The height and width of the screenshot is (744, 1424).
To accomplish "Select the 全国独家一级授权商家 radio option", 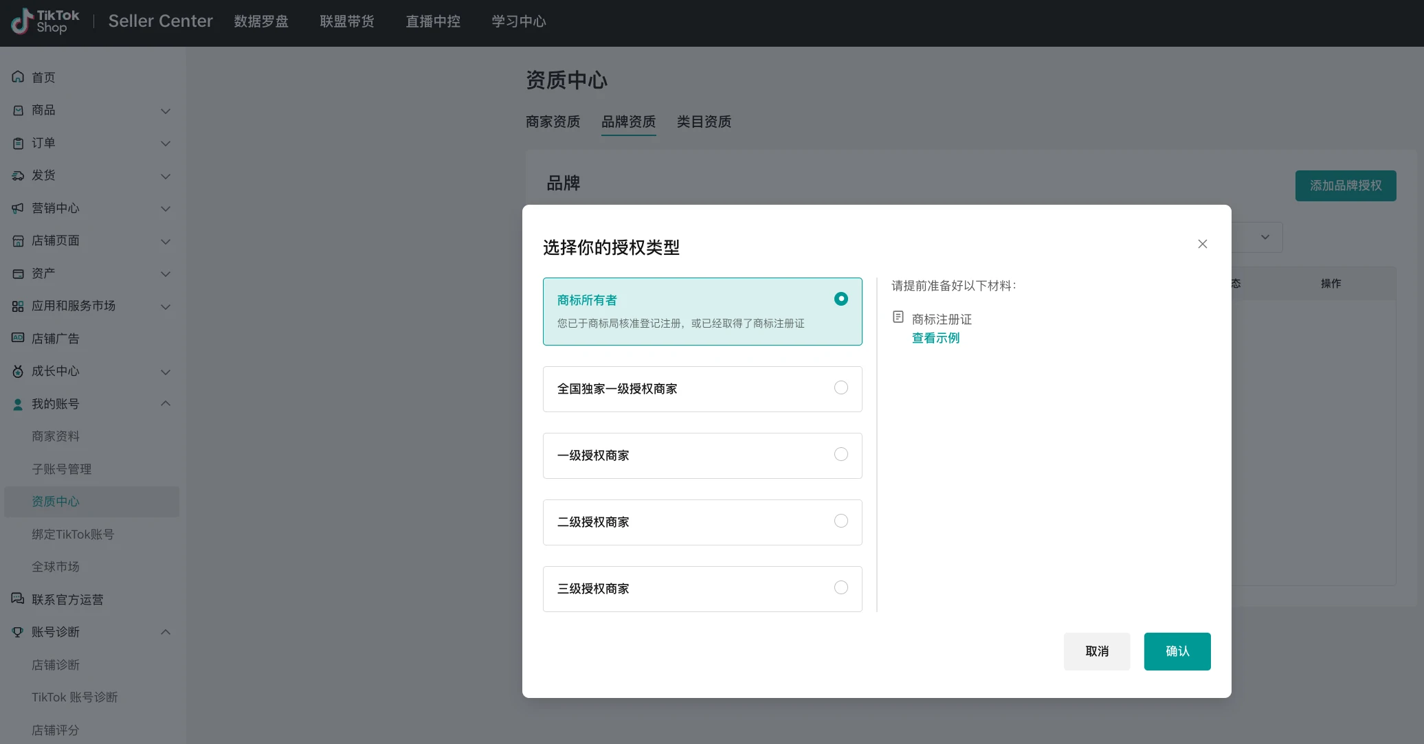I will point(841,388).
